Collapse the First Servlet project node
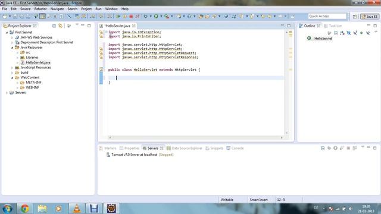 pos(7,32)
